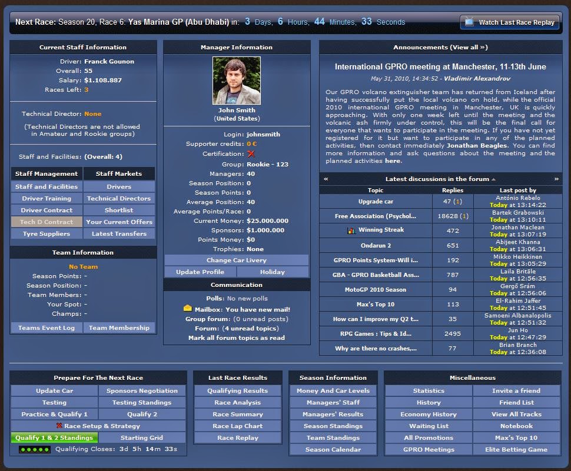Image resolution: width=571 pixels, height=471 pixels.
Task: Click Update Profile
Action: point(200,272)
